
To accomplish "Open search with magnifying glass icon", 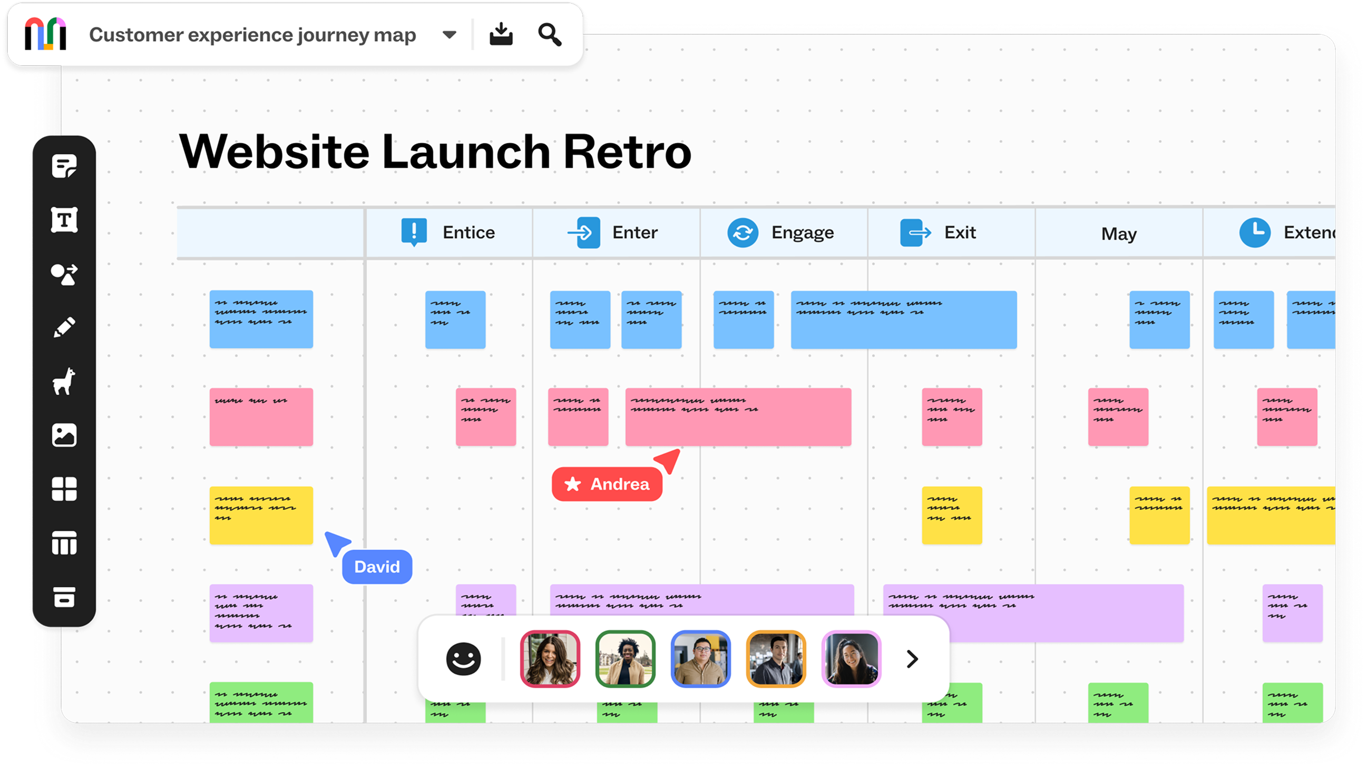I will pyautogui.click(x=549, y=34).
